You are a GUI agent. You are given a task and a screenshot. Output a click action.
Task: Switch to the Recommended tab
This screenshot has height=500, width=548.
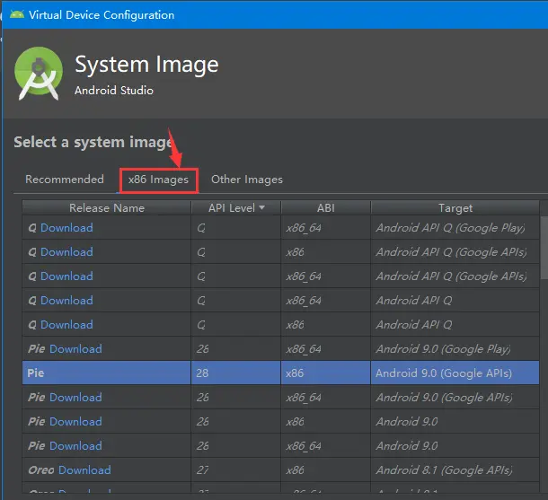(65, 180)
